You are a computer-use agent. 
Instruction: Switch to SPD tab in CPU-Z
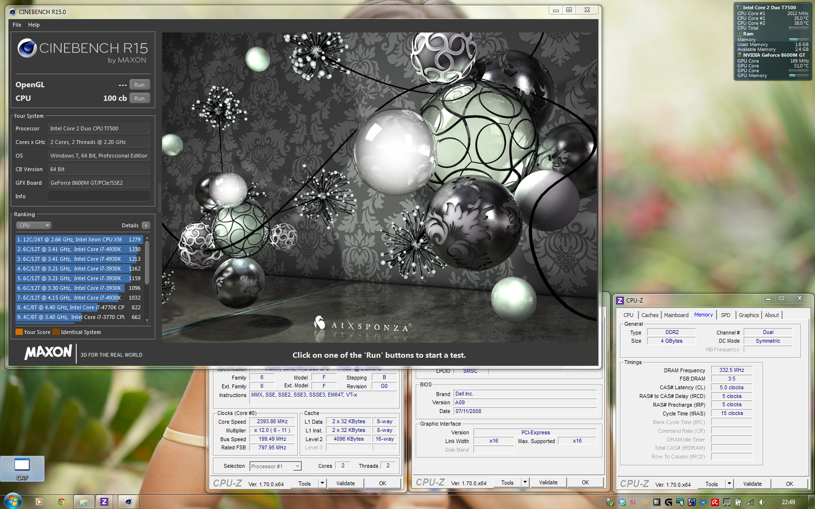click(725, 315)
